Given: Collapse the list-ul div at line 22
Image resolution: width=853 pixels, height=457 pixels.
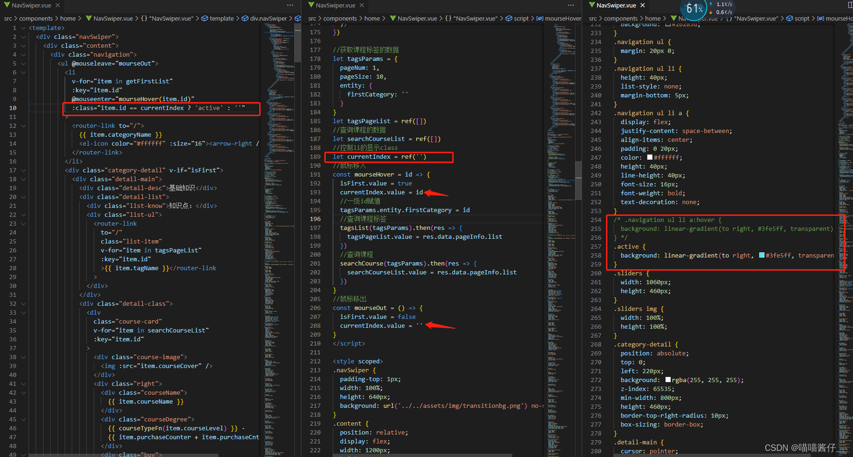Looking at the screenshot, I should tap(23, 215).
